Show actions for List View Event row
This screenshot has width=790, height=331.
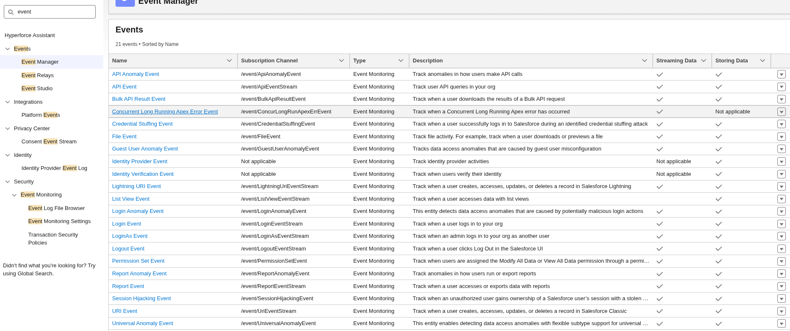tap(781, 199)
